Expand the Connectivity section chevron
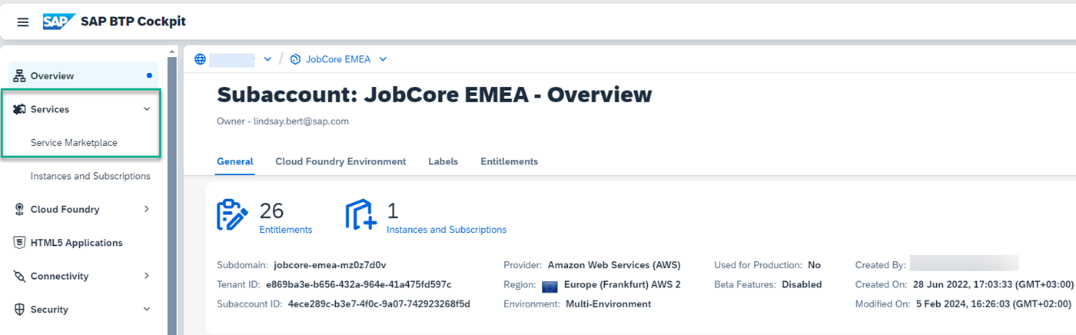1076x335 pixels. pos(147,276)
